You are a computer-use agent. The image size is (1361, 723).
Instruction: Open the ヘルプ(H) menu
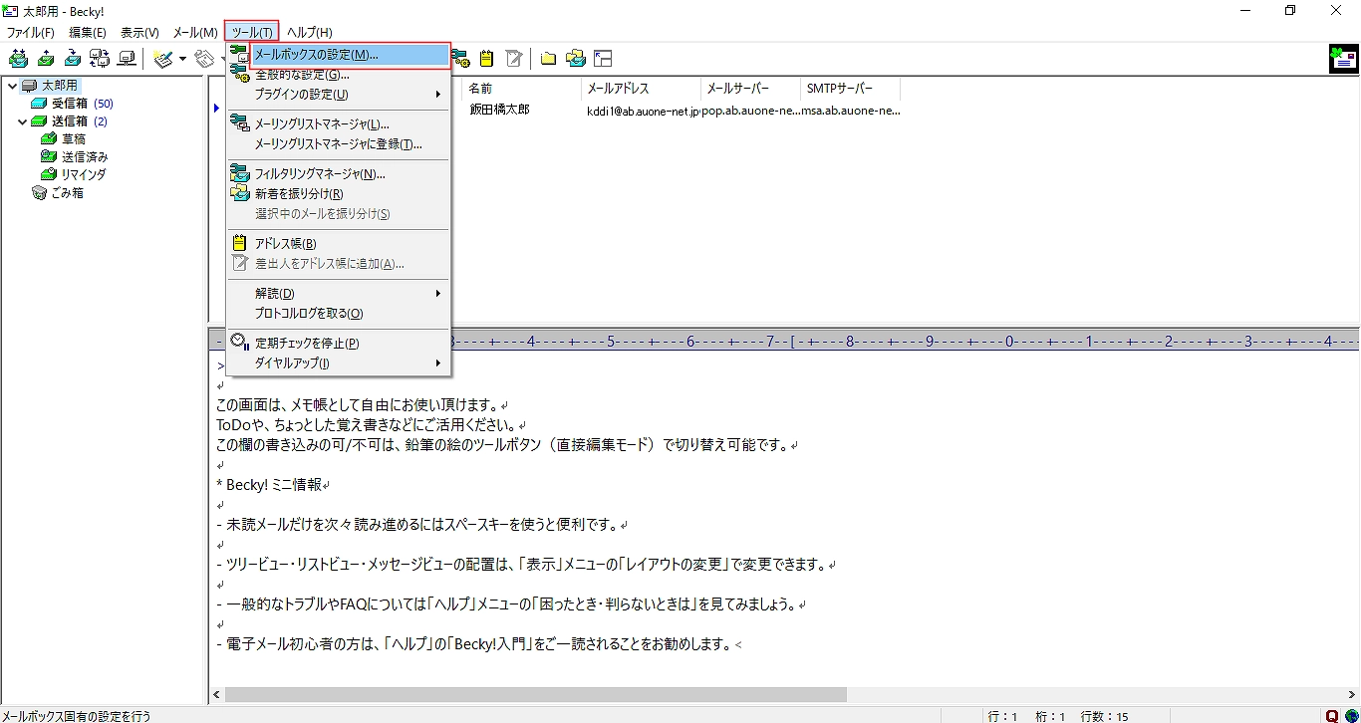[310, 32]
